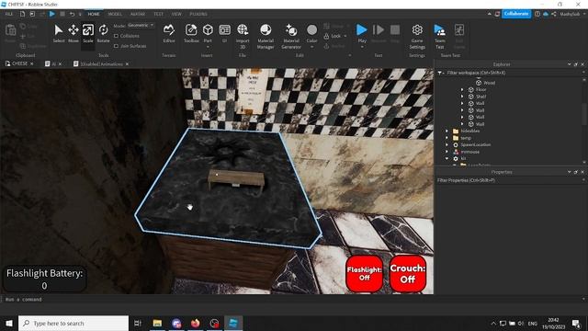Open the Material Generator
The width and height of the screenshot is (588, 331).
tap(291, 36)
